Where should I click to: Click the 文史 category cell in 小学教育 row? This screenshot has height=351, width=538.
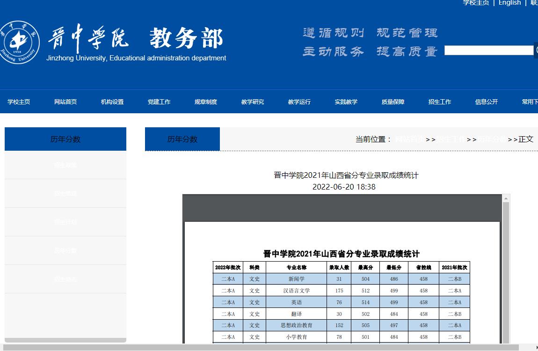tap(254, 337)
